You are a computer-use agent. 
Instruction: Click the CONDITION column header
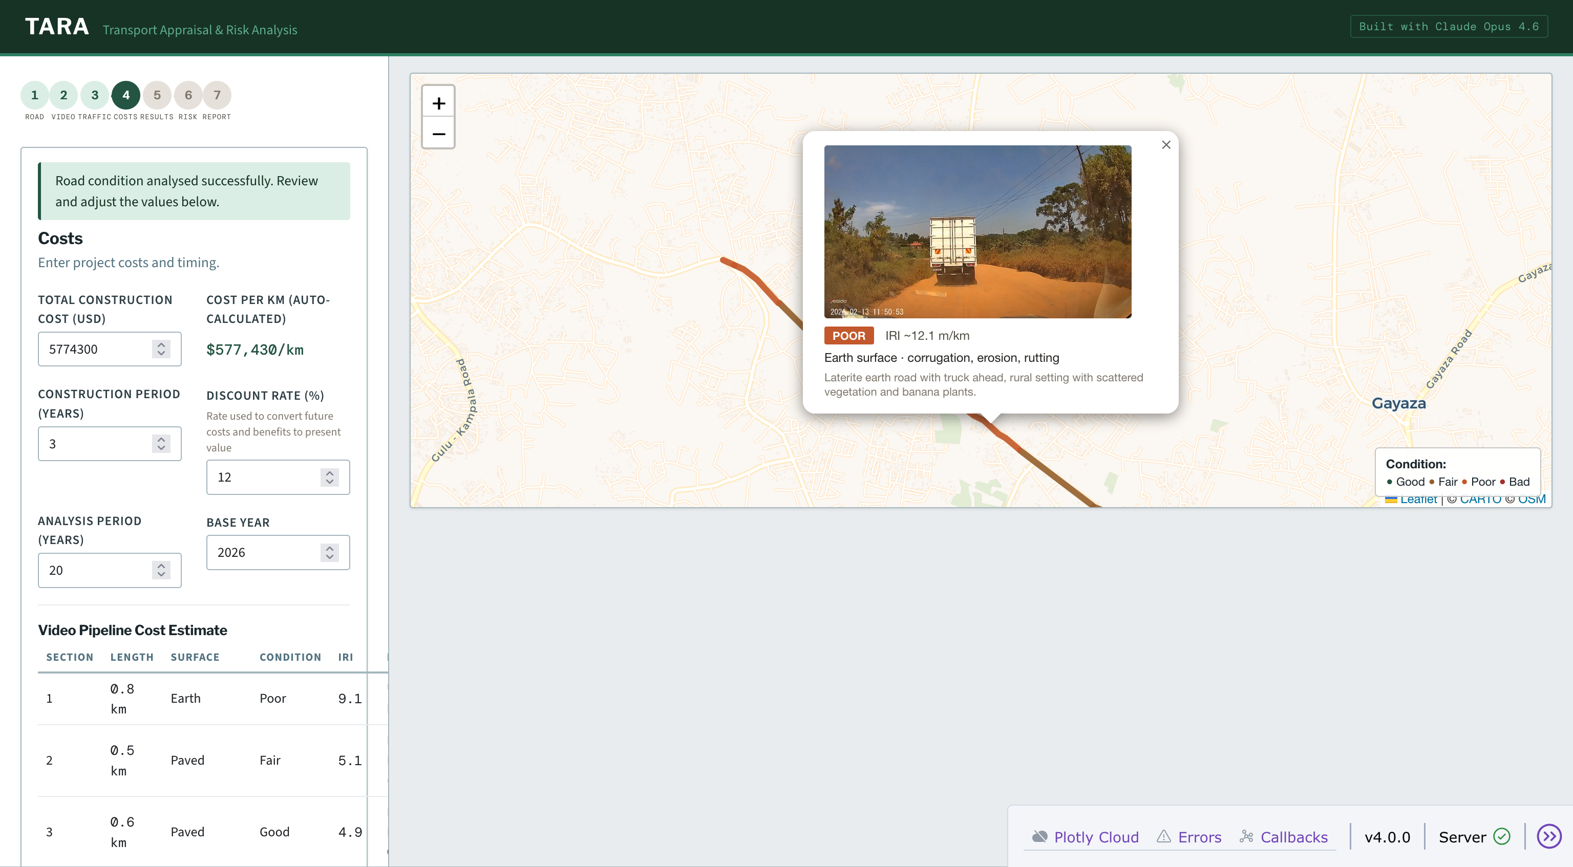pos(290,657)
